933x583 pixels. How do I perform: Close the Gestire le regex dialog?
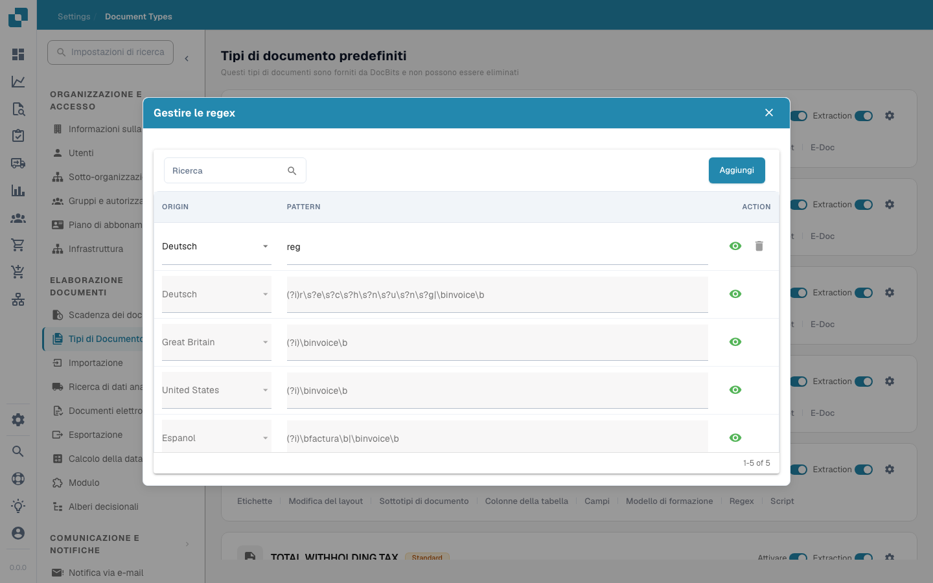769,113
